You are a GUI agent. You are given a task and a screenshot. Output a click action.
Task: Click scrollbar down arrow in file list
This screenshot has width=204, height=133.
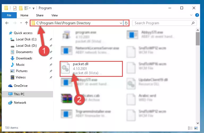[x=198, y=123]
